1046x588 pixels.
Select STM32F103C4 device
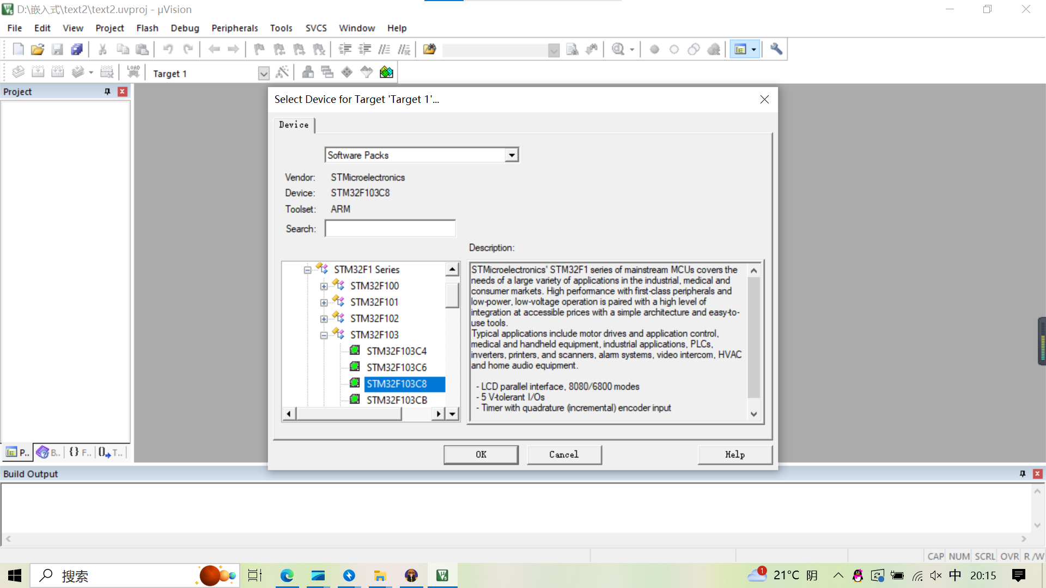(396, 351)
